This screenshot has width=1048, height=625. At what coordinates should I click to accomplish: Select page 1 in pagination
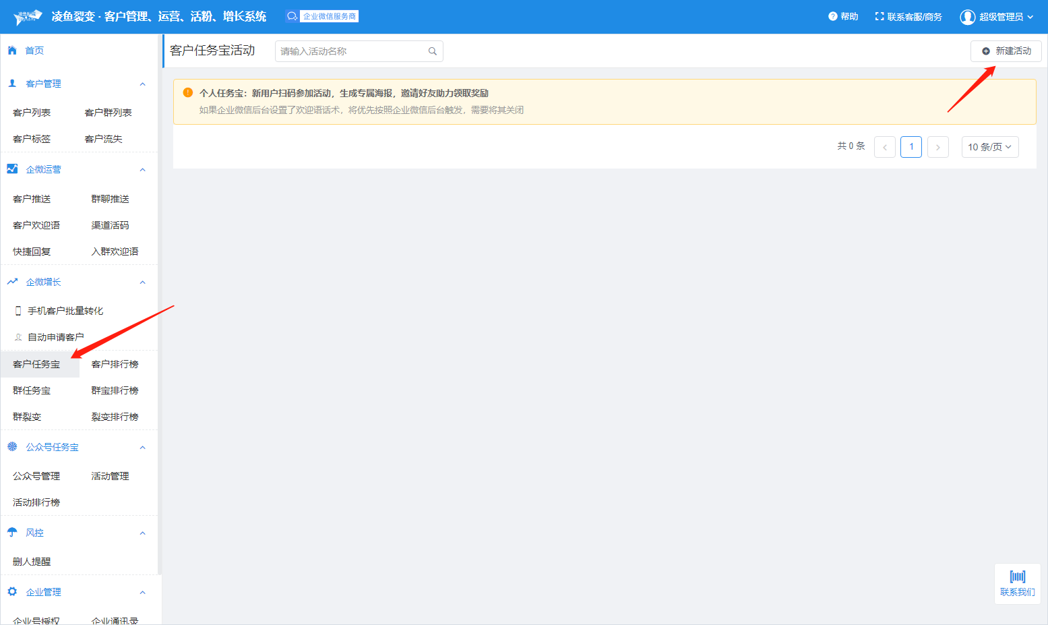click(x=911, y=147)
